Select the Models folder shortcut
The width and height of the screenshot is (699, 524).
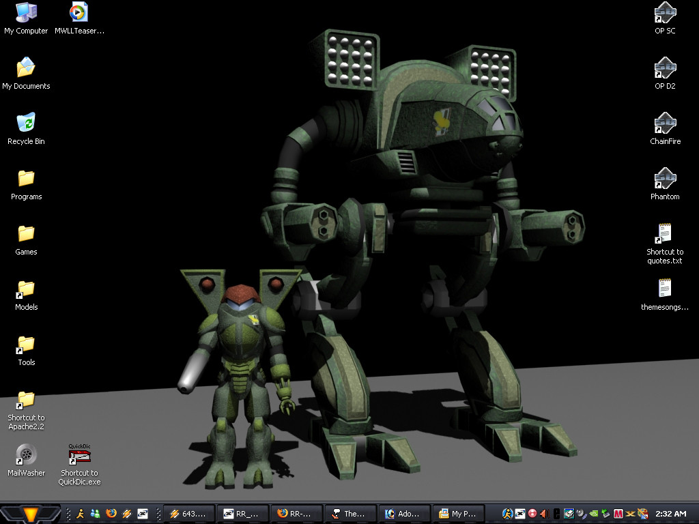[x=27, y=295]
